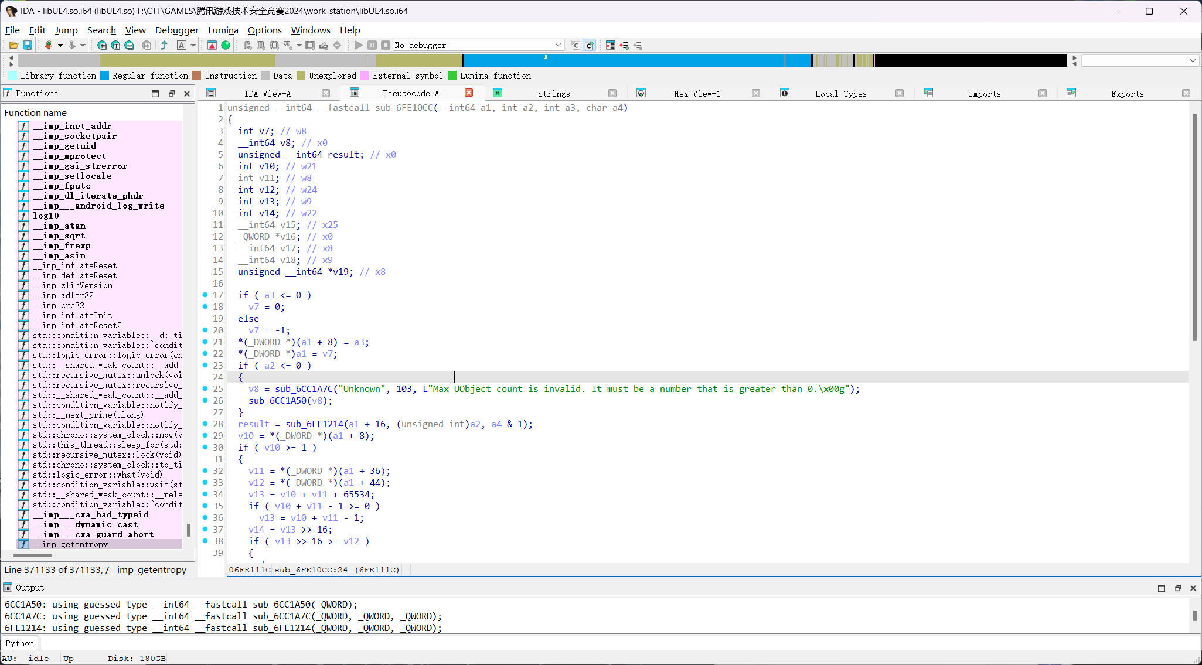This screenshot has height=665, width=1202.
Task: Click the Regular function blue color swatch
Action: point(105,76)
